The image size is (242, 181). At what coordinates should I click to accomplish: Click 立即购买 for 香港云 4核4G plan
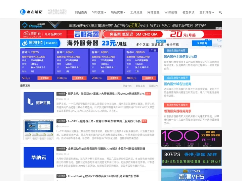point(79,78)
